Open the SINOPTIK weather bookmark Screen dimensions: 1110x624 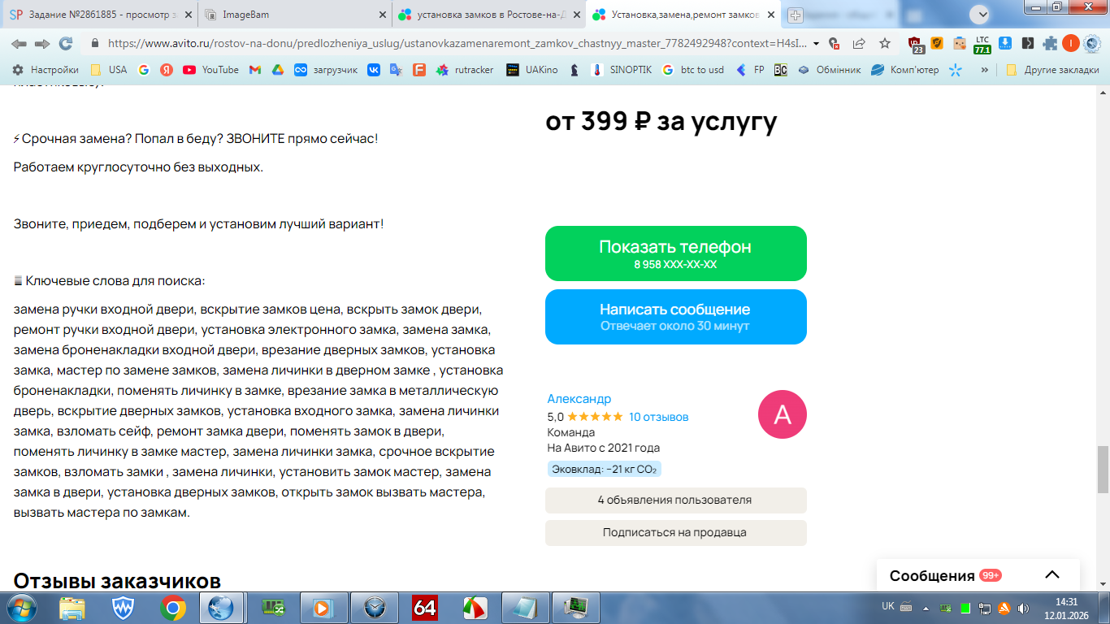click(x=621, y=70)
